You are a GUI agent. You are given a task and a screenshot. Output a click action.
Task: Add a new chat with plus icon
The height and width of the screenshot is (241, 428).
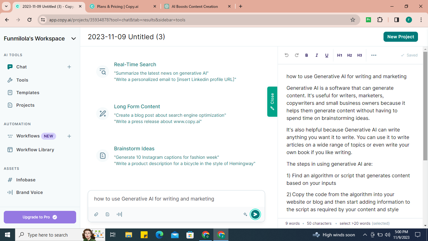point(69,67)
